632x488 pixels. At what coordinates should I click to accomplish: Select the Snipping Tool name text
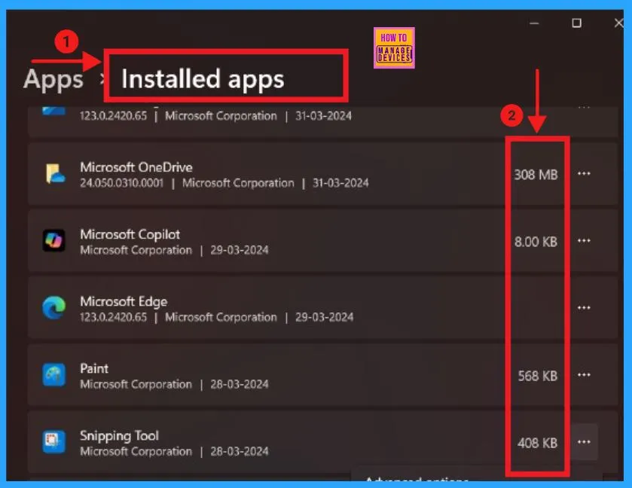coord(119,435)
